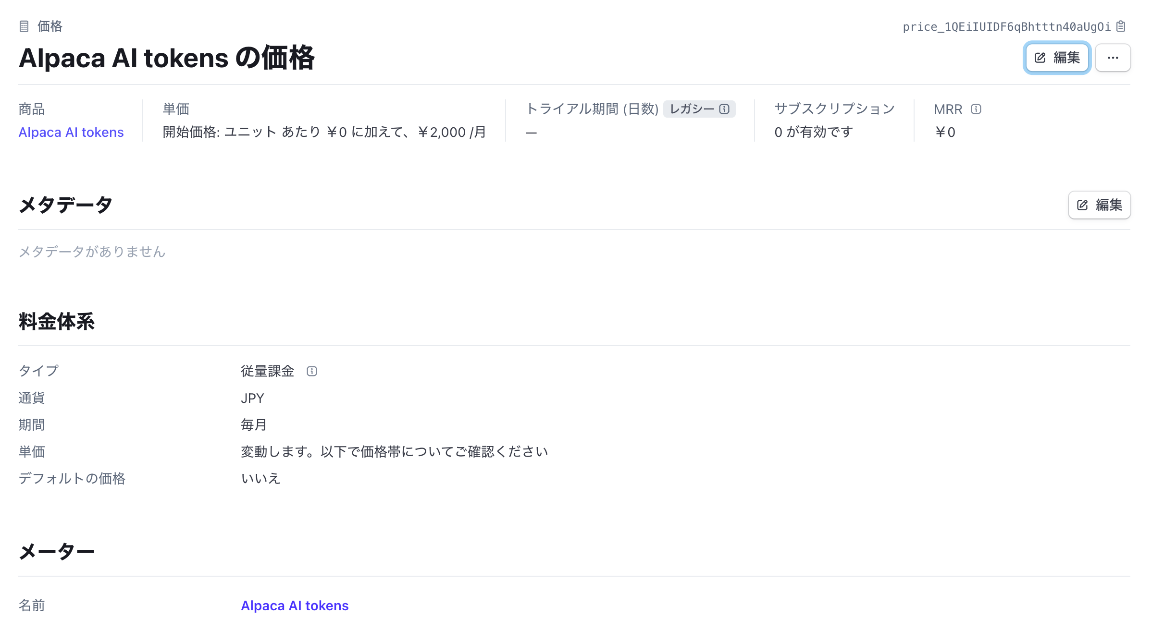Click the top-right 編集 button
The height and width of the screenshot is (629, 1164).
1057,58
